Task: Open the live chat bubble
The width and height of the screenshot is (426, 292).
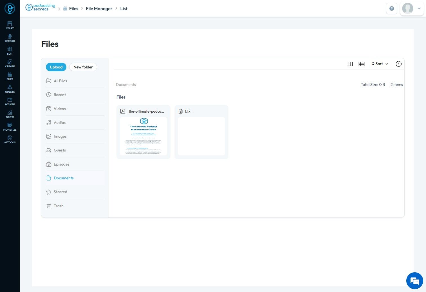Action: tap(415, 281)
